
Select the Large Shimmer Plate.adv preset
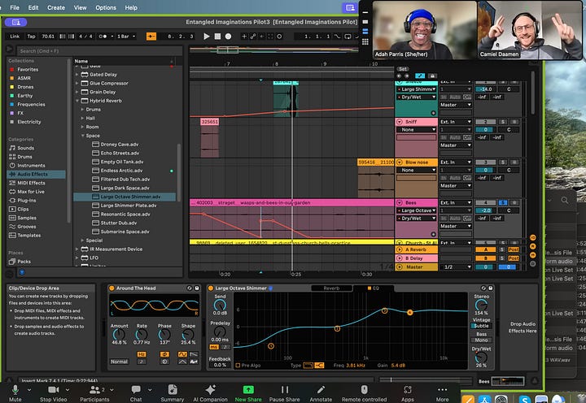tap(129, 206)
